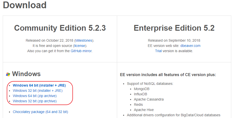Open the license link
Screen dimensions: 233x118
tap(80, 46)
